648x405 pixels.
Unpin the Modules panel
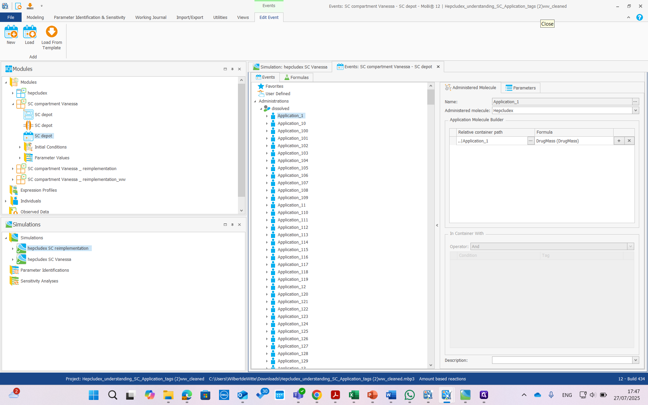pyautogui.click(x=232, y=69)
